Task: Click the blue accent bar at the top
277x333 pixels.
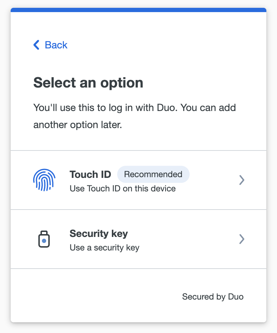Action: 138,10
